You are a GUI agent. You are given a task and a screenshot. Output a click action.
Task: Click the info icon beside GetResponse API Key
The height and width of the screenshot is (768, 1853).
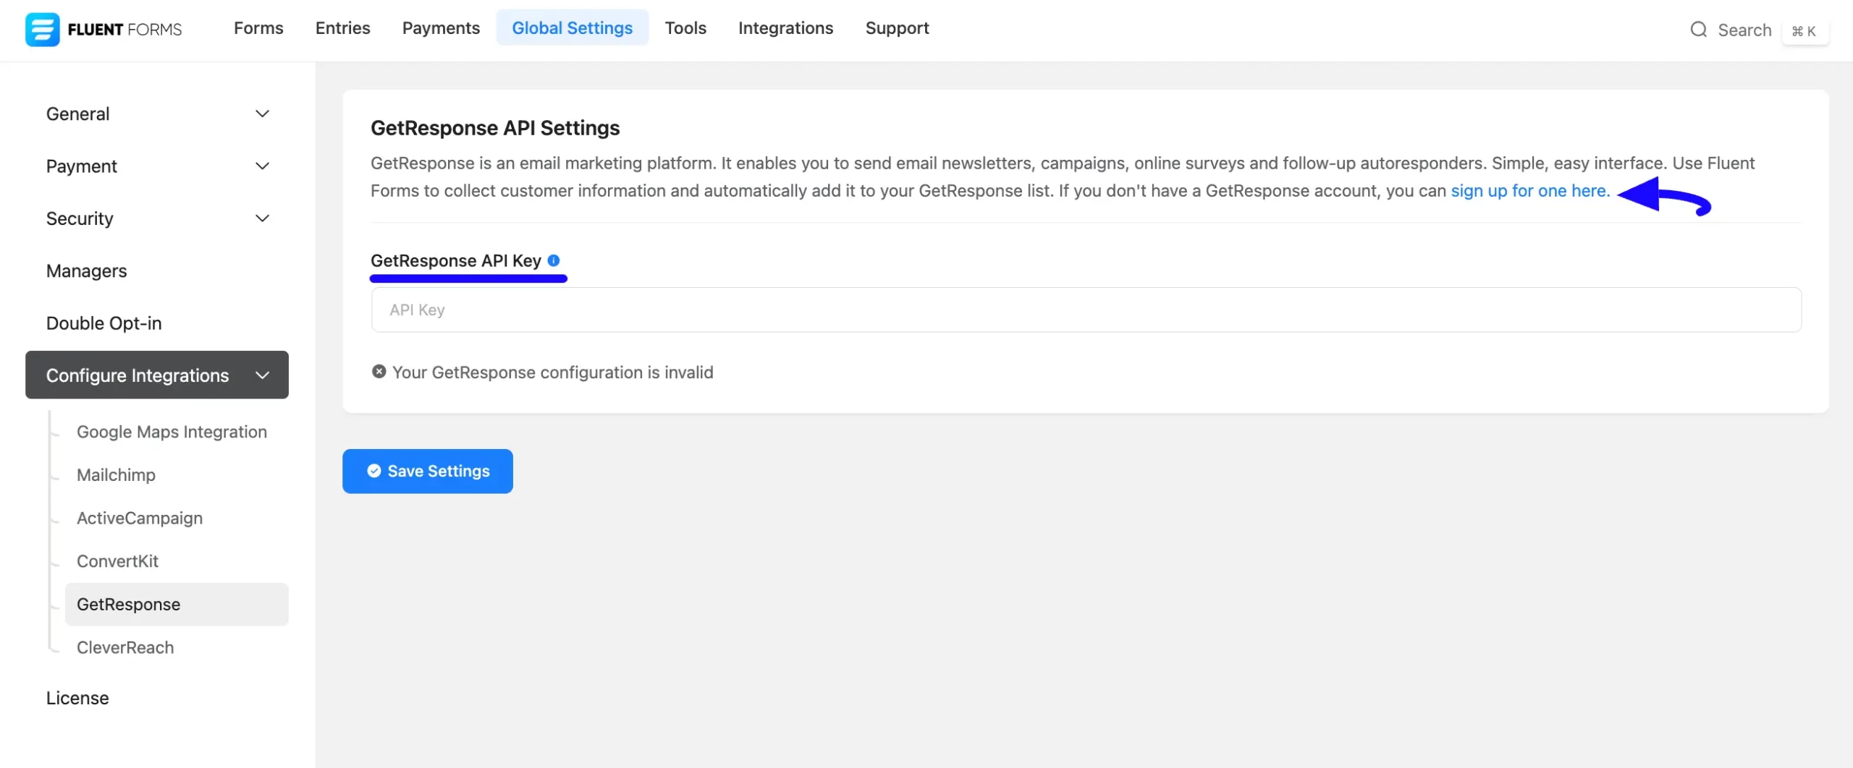click(x=554, y=260)
